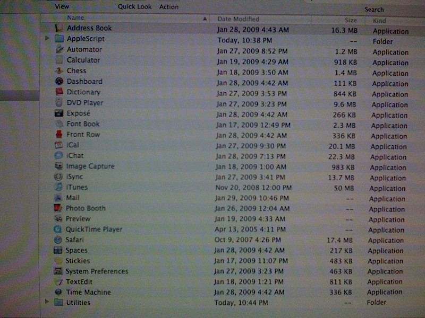This screenshot has height=318, width=425.
Task: Click the Spaces grid icon
Action: tap(58, 250)
